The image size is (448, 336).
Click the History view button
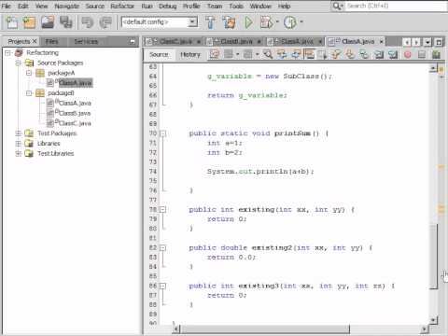190,55
